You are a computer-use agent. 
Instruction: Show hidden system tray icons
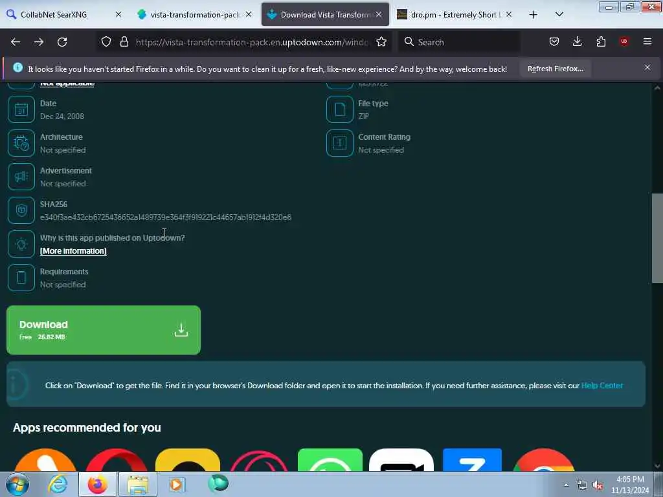566,485
